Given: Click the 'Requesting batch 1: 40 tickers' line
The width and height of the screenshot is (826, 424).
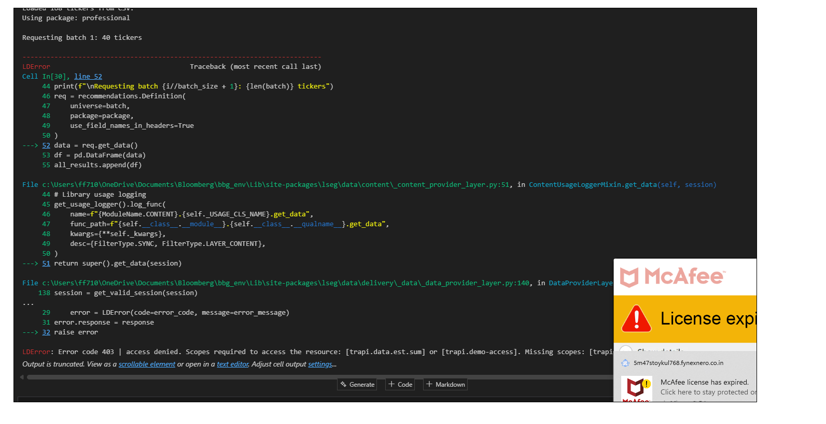Looking at the screenshot, I should 82,38.
